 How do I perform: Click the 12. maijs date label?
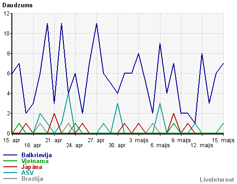pyautogui.click(x=202, y=145)
